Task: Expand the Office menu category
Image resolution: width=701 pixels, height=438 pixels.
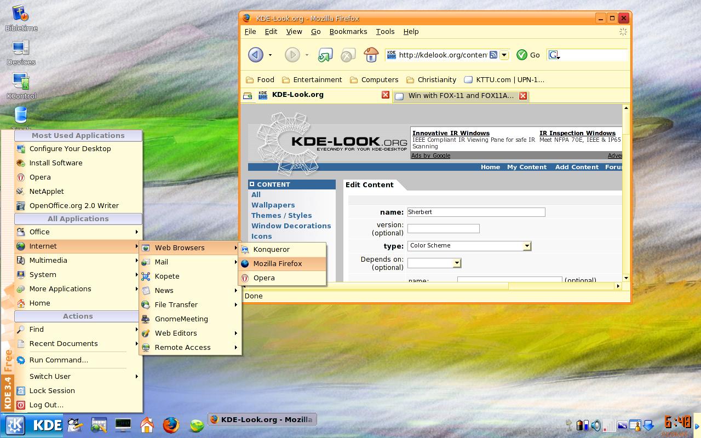Action: pyautogui.click(x=78, y=232)
